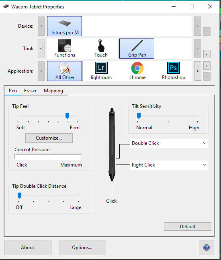Image resolution: width=221 pixels, height=260 pixels.
Task: Reset settings with the Default button
Action: (188, 227)
